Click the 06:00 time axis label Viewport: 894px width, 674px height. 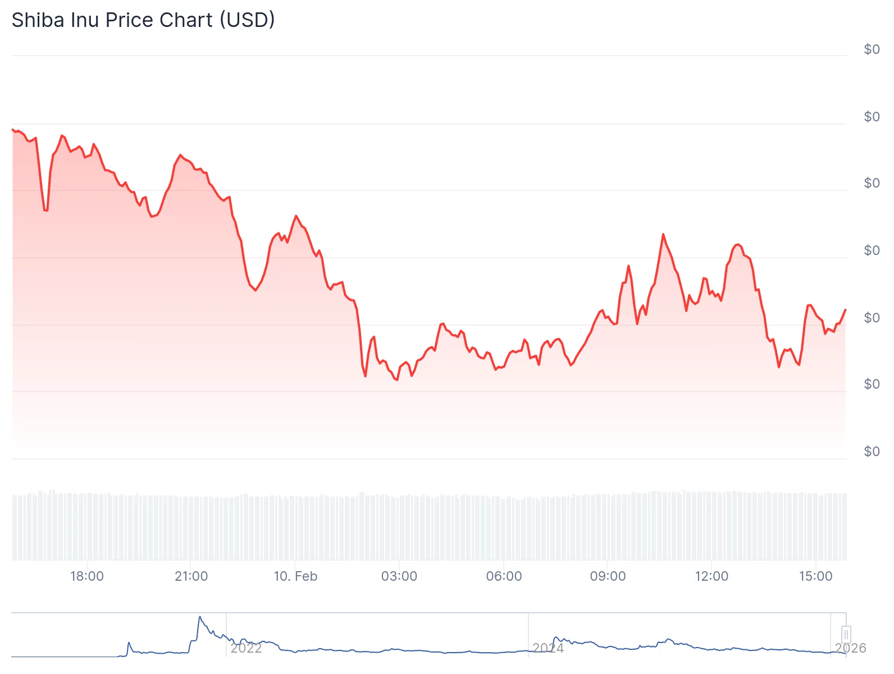504,576
